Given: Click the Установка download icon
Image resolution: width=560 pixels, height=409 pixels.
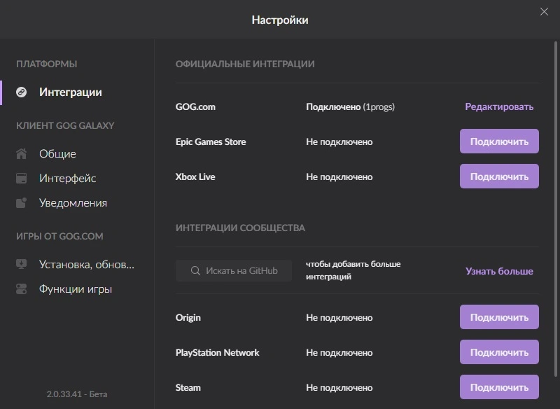Looking at the screenshot, I should coord(22,264).
